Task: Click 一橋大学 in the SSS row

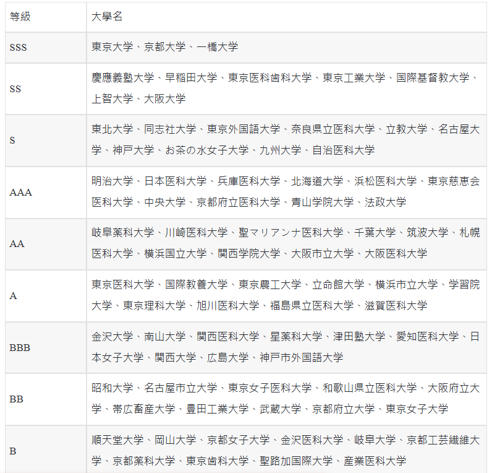Action: pos(217,47)
